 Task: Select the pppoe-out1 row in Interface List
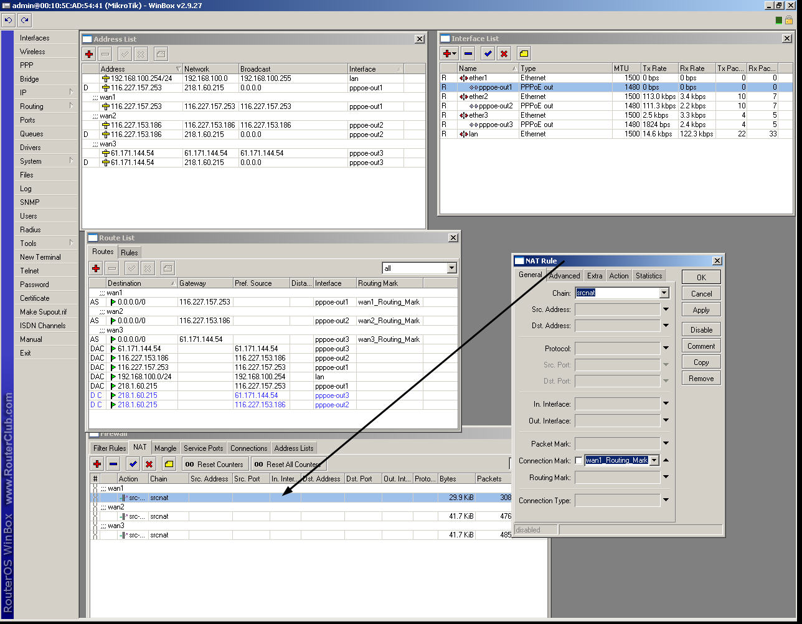click(x=616, y=87)
